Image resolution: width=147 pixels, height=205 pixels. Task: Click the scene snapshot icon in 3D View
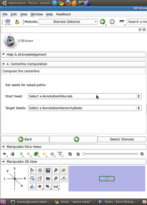48,170
